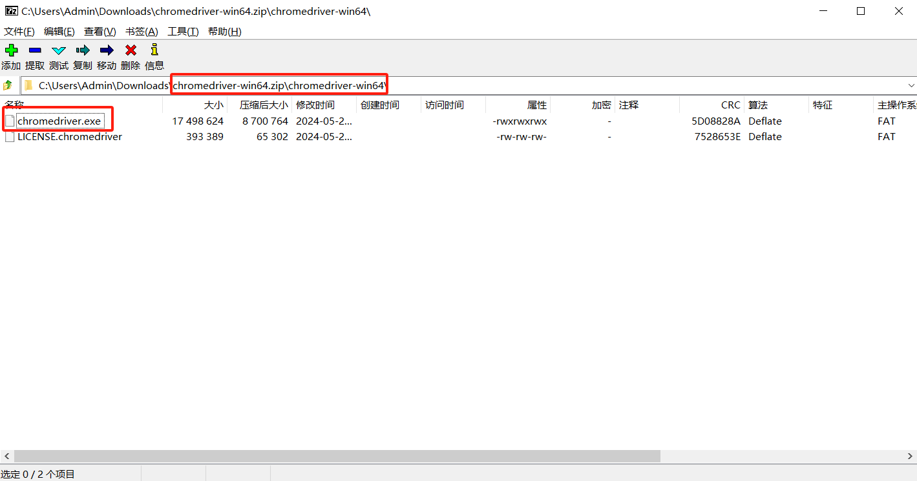This screenshot has width=917, height=481.
Task: Click the Test (测试) toolbar icon
Action: 59,50
